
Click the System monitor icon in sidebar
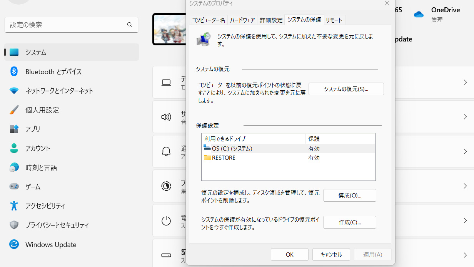14,52
